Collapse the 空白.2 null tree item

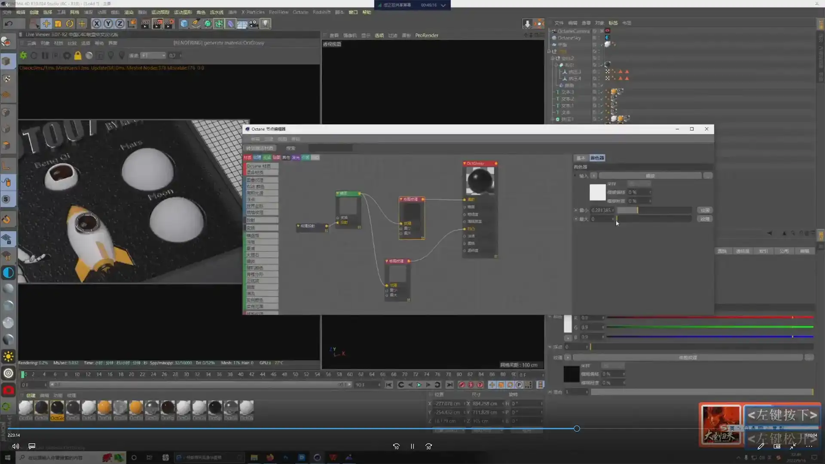click(553, 58)
